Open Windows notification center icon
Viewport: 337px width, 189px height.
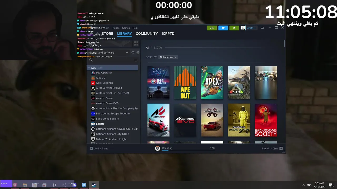pos(330,185)
